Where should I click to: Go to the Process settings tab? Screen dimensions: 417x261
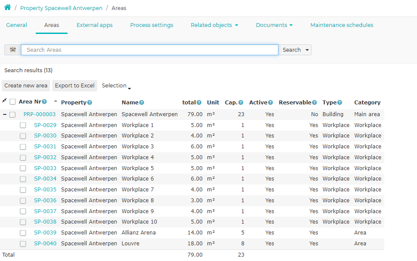coord(152,25)
